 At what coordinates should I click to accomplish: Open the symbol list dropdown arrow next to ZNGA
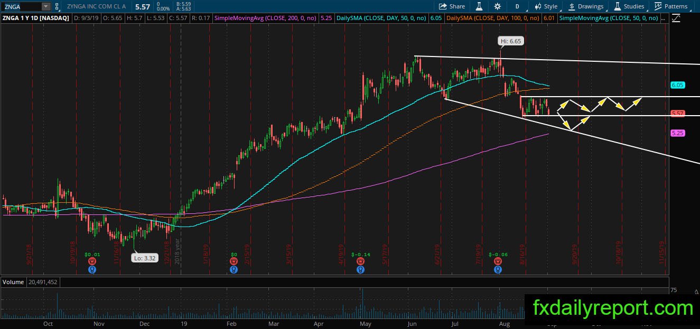coord(46,6)
